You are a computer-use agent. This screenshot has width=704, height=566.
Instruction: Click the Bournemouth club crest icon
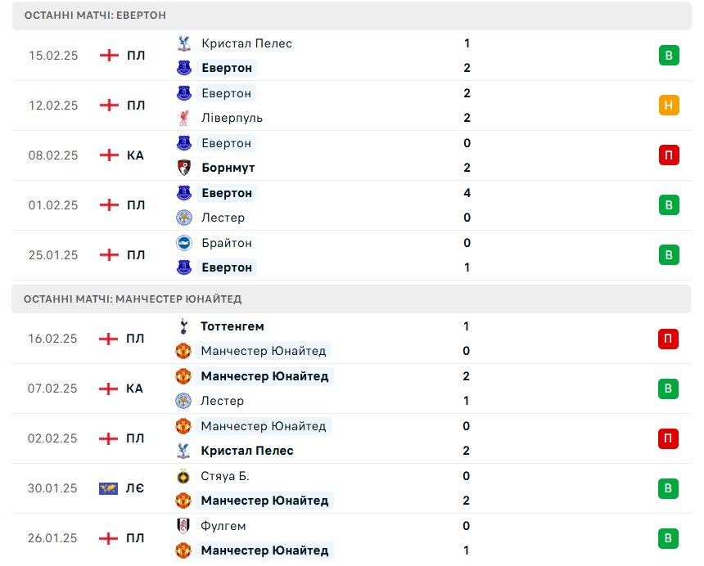pyautogui.click(x=183, y=168)
